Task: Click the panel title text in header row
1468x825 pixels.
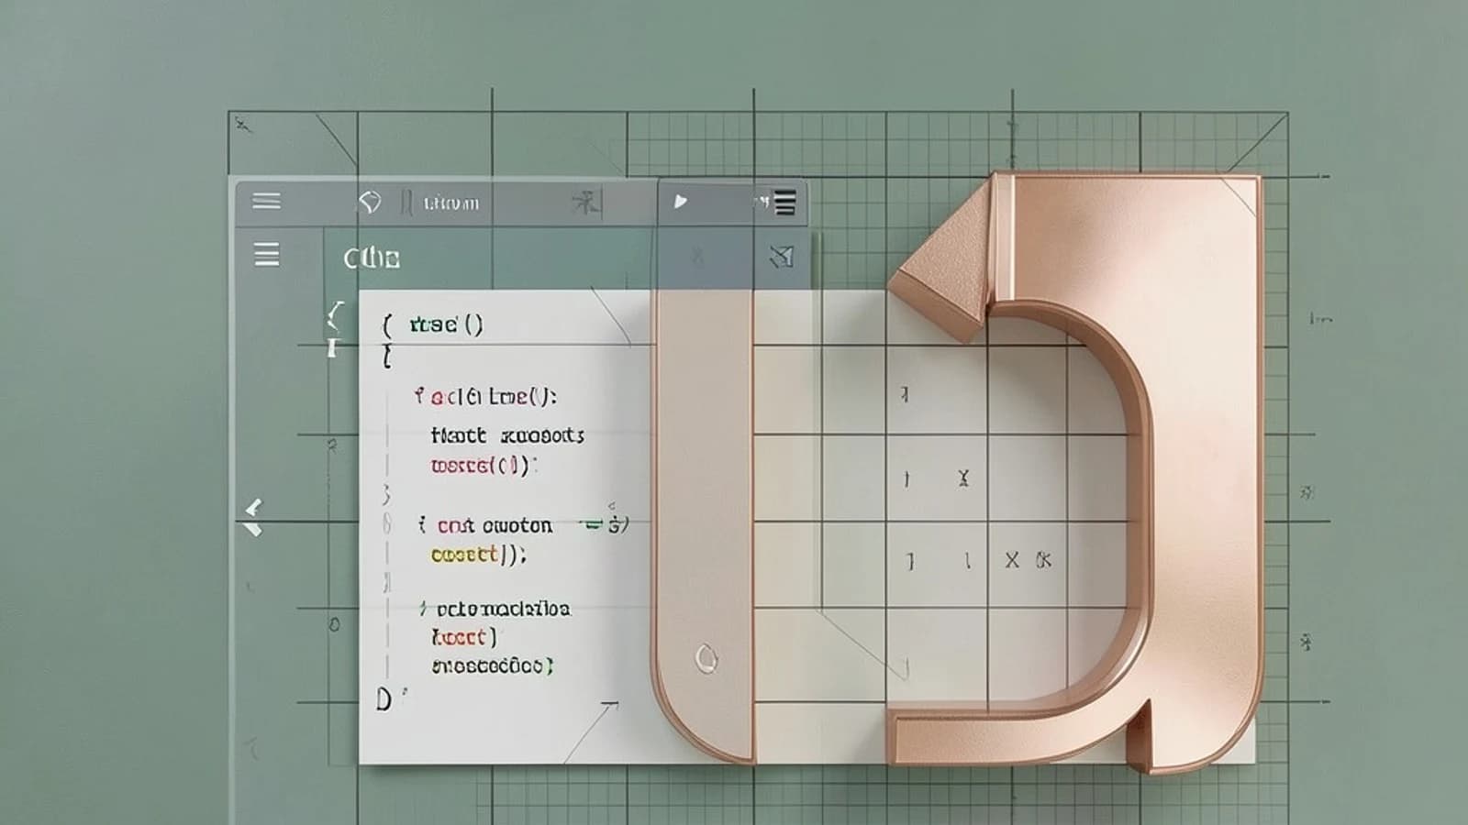Action: 372,258
